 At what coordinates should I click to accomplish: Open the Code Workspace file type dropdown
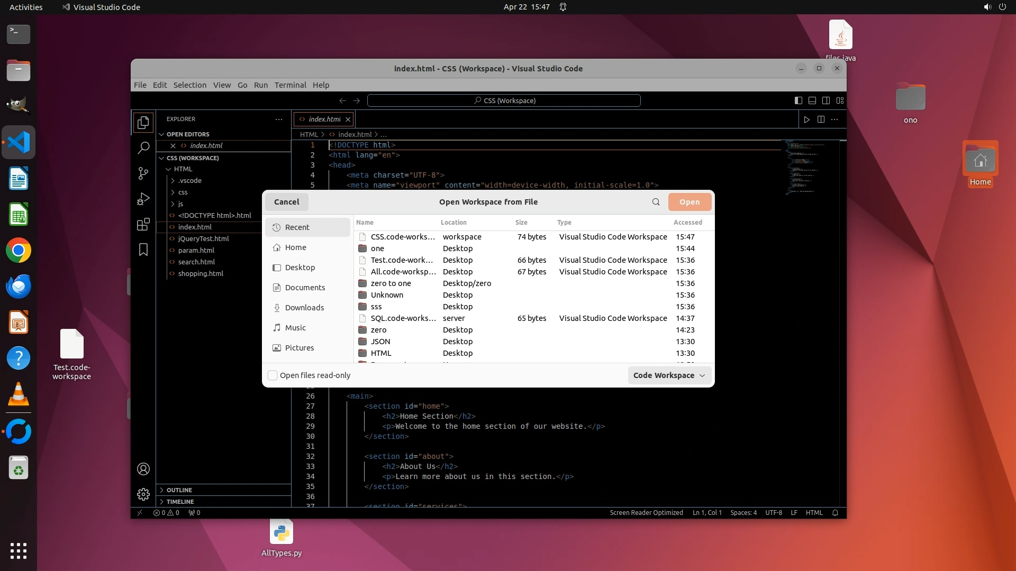(x=669, y=375)
